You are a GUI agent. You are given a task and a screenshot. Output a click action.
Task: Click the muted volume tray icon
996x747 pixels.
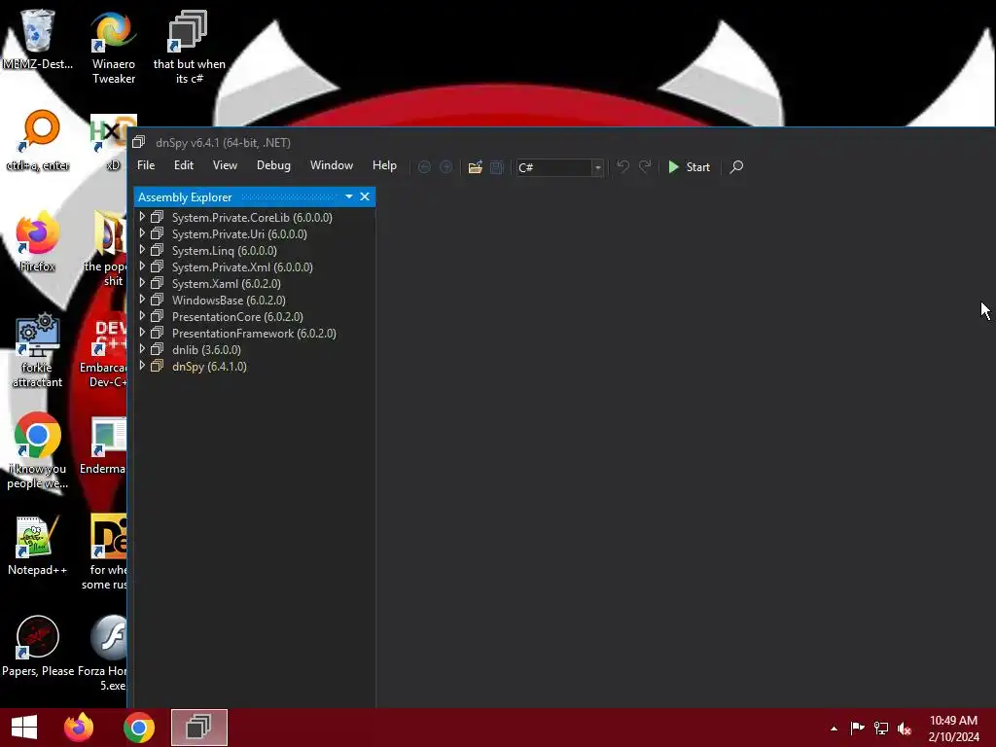click(x=905, y=729)
